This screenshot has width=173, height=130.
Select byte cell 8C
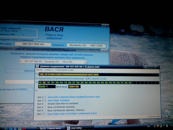click(x=45, y=83)
